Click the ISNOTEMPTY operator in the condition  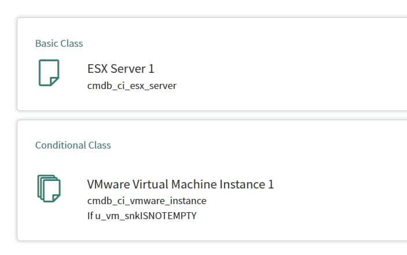[x=168, y=216]
